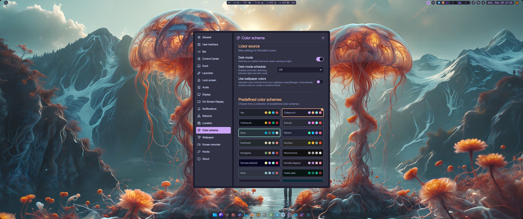Screen dimensions: 523x219
Task: Click the date and time clock widget
Action: [500, 3]
